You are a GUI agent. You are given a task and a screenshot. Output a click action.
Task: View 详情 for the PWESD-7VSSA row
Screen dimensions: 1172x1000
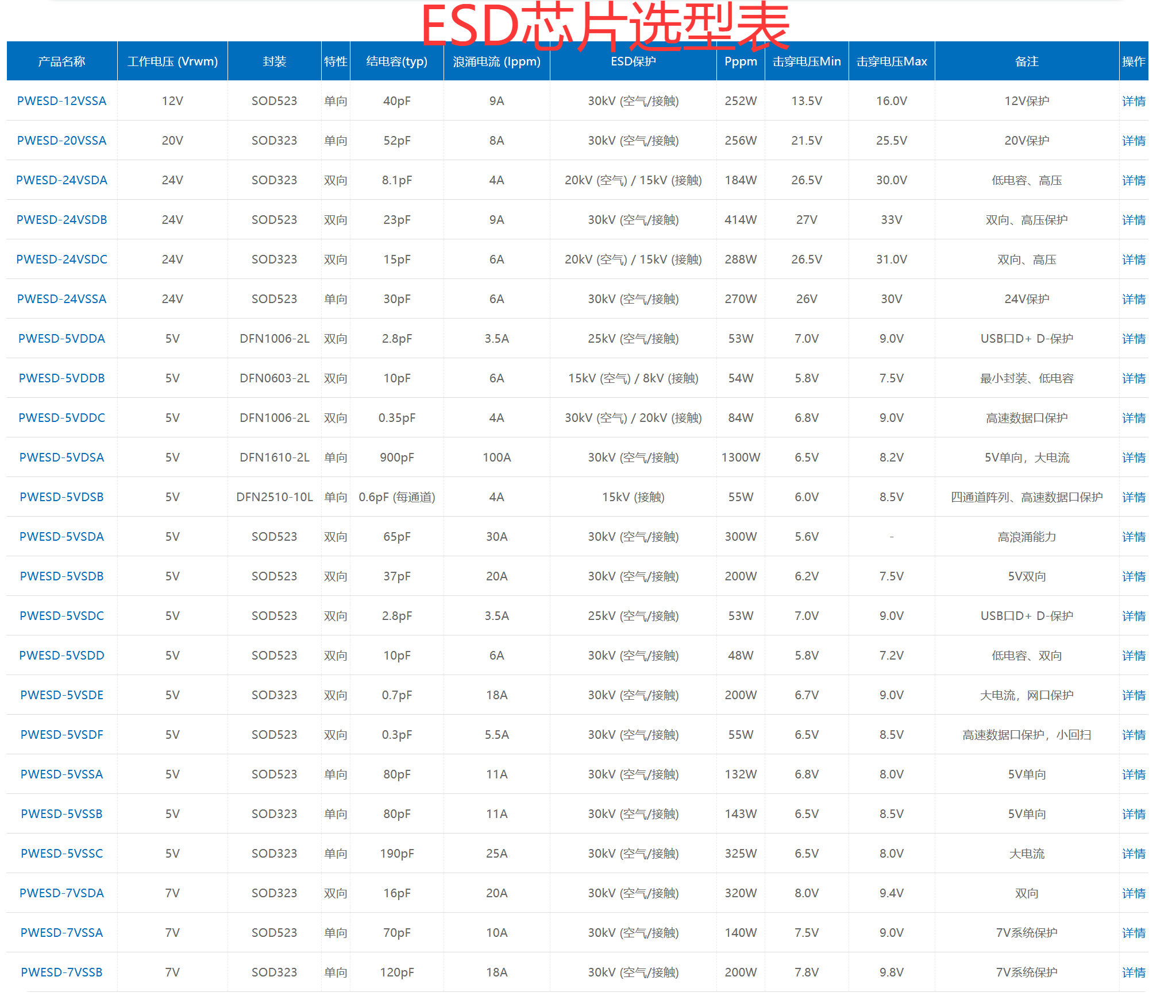[1134, 933]
